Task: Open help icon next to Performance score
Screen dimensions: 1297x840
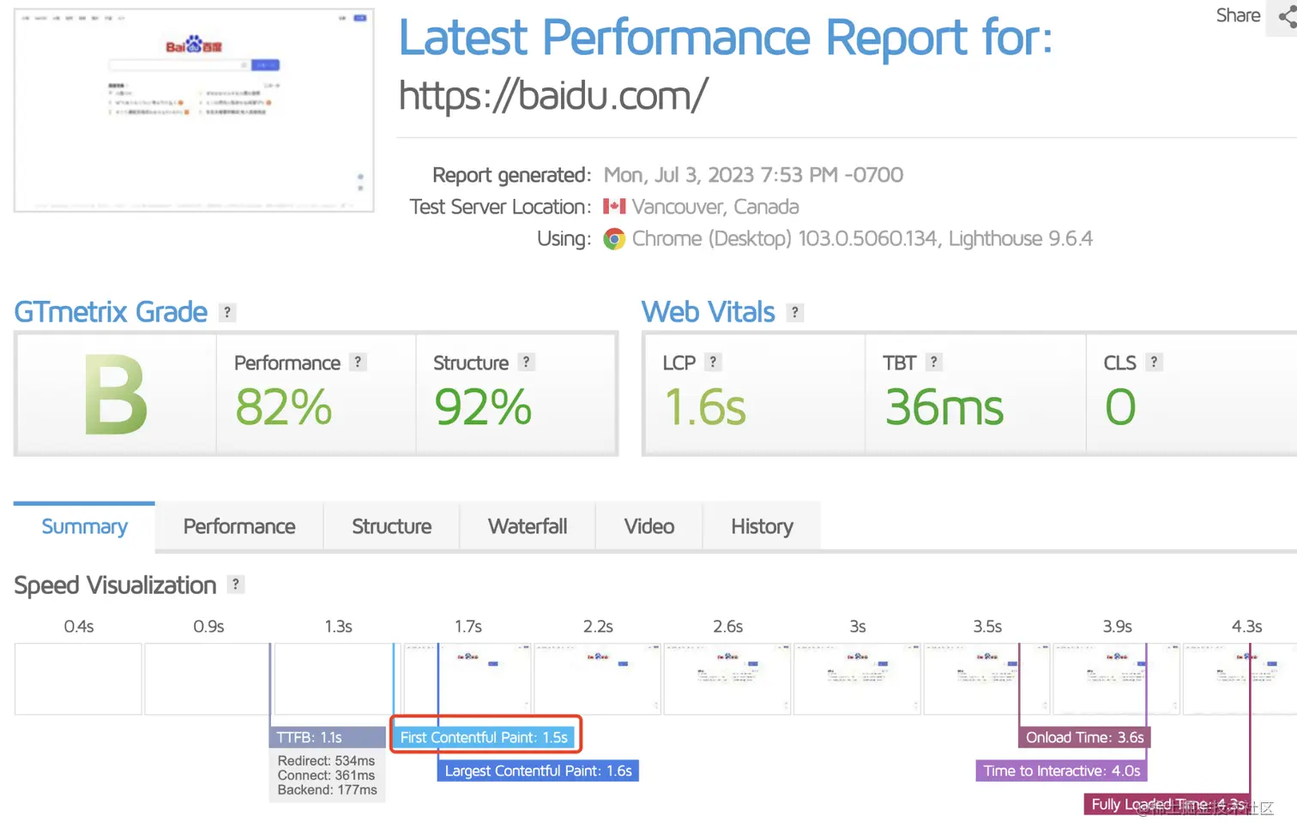Action: [x=358, y=363]
